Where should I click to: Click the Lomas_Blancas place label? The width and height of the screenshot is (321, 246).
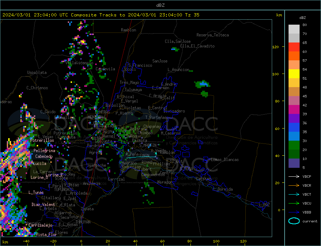click(x=225, y=160)
